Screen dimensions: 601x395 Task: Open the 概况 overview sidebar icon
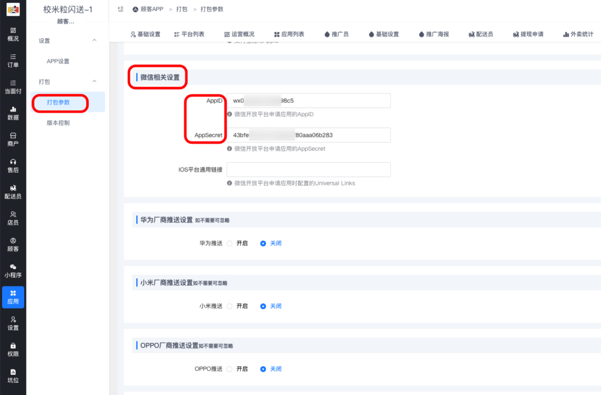13,34
